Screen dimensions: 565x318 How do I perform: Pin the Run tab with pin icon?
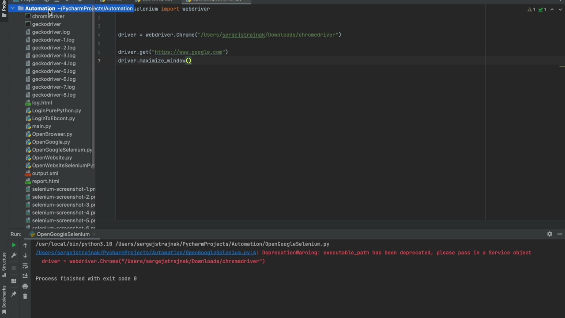point(14,294)
